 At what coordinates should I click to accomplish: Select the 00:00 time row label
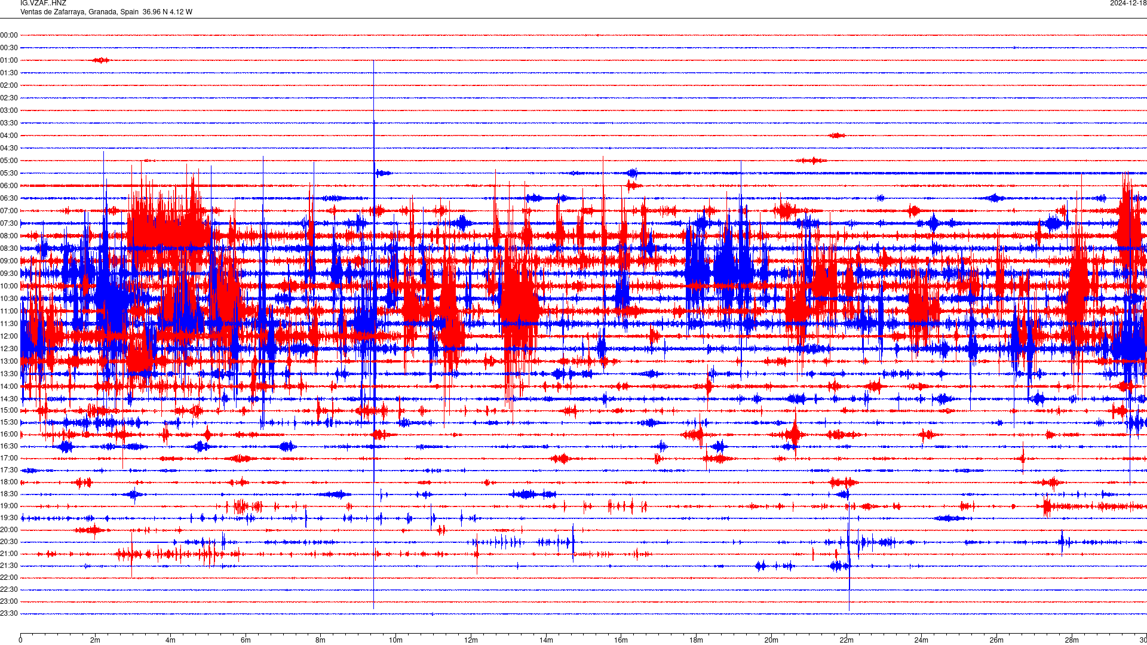tap(9, 35)
